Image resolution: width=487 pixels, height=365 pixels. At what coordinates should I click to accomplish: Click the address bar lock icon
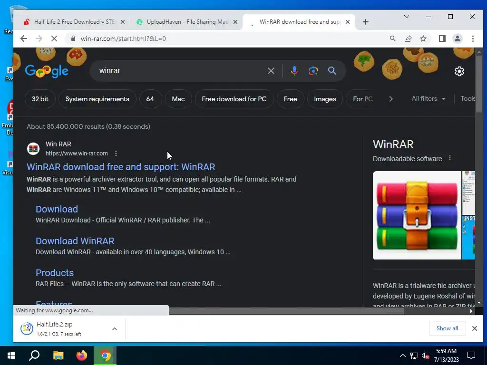[73, 38]
